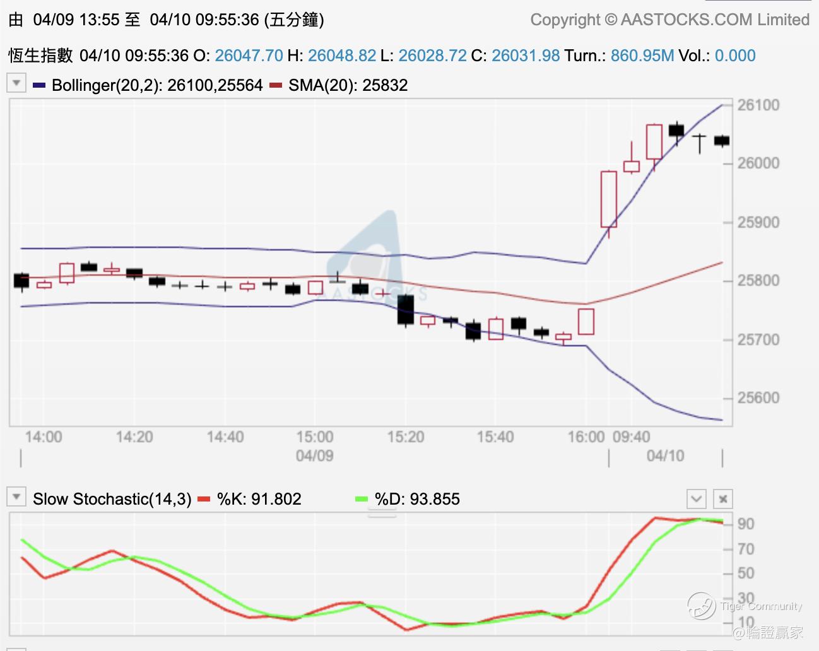Viewport: 819px width, 651px height.
Task: Click the "14:00" time axis label
Action: pos(44,437)
